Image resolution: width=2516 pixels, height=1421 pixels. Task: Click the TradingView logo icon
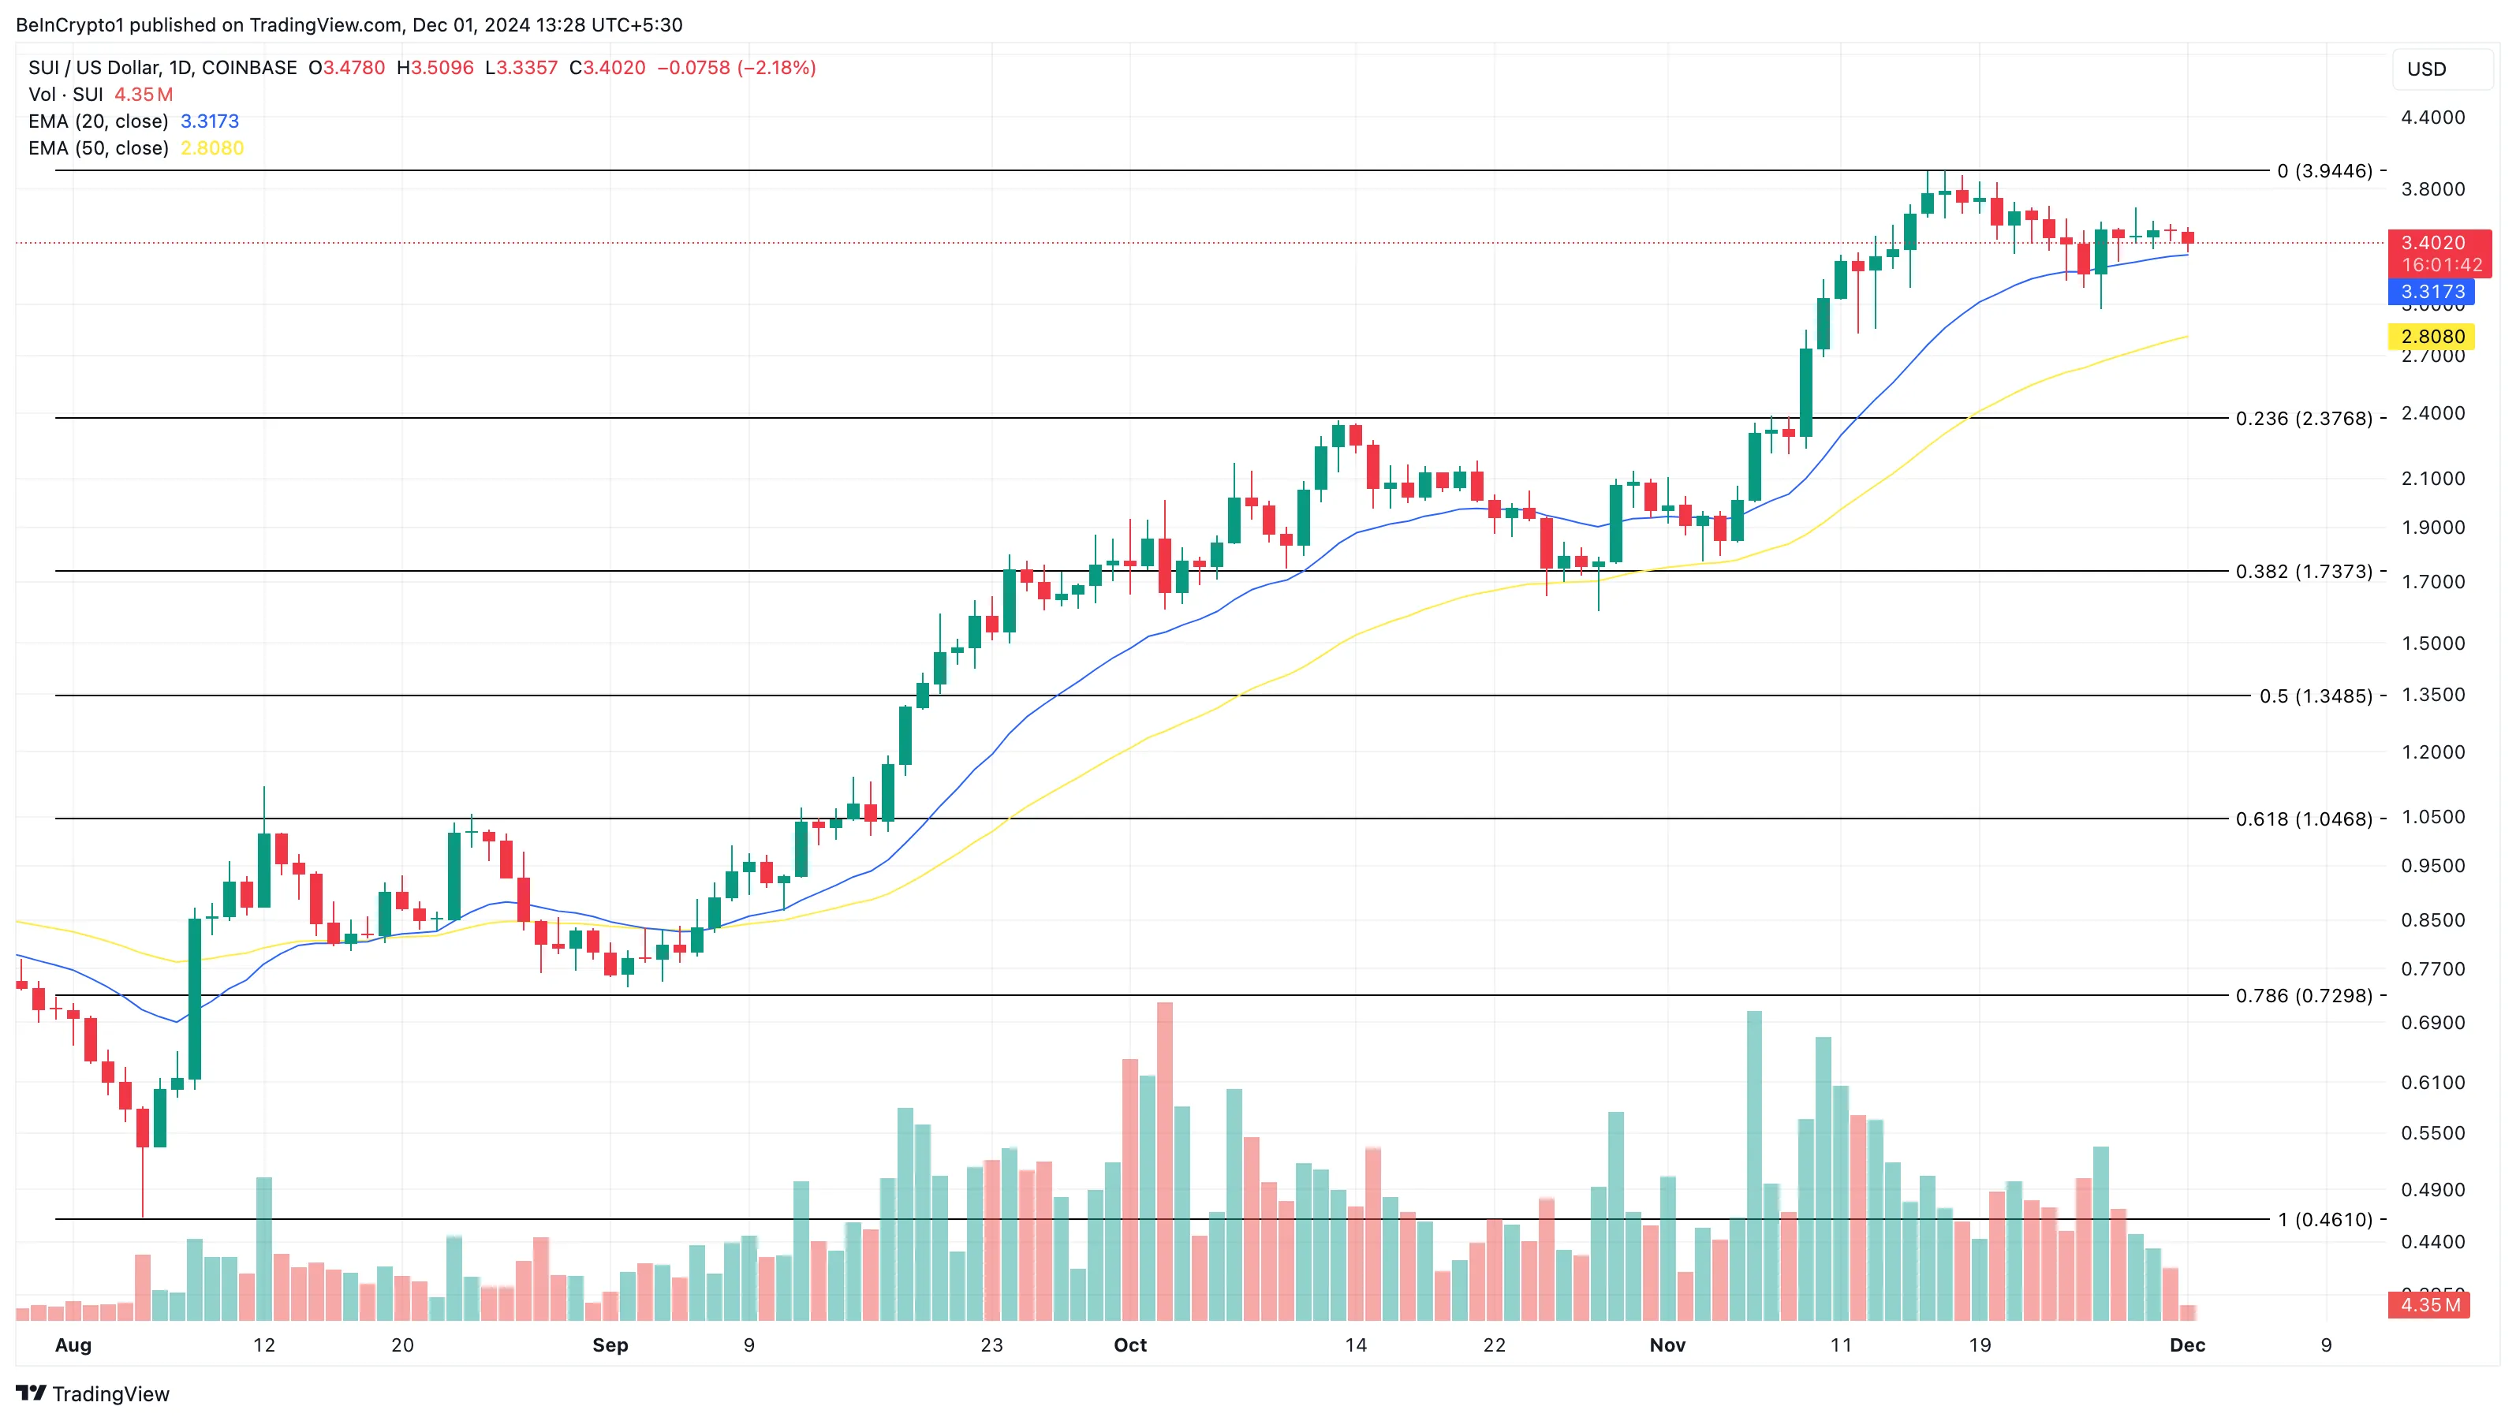click(30, 1393)
